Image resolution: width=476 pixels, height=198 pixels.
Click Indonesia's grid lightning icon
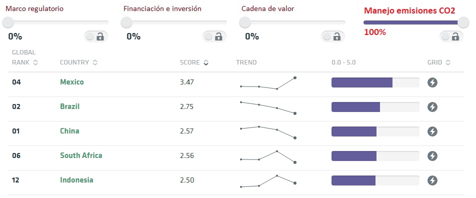(432, 180)
